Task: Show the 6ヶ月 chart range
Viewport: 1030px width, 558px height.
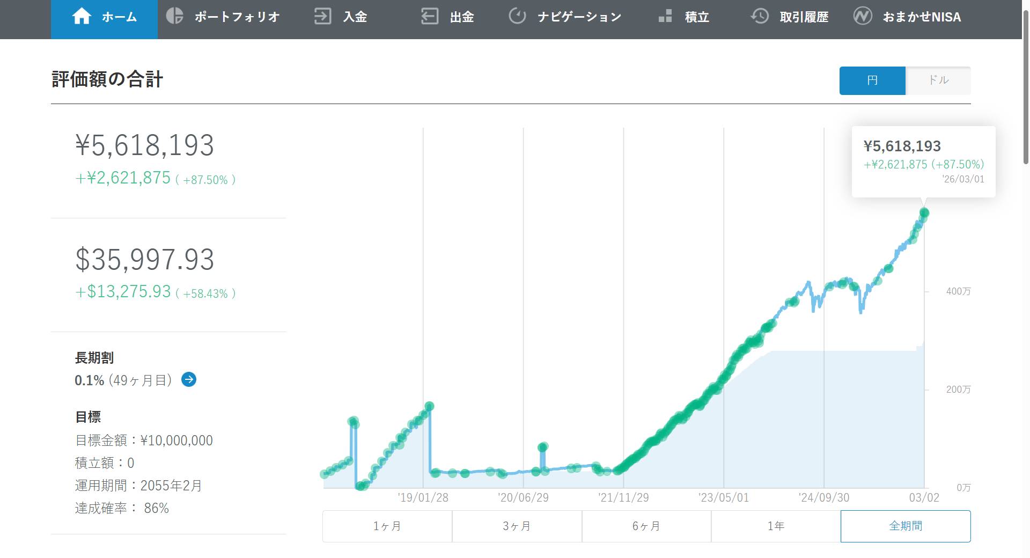Action: click(646, 526)
